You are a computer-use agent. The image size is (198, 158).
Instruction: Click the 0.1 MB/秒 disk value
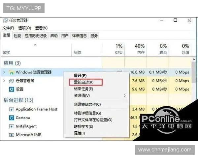click(158, 72)
